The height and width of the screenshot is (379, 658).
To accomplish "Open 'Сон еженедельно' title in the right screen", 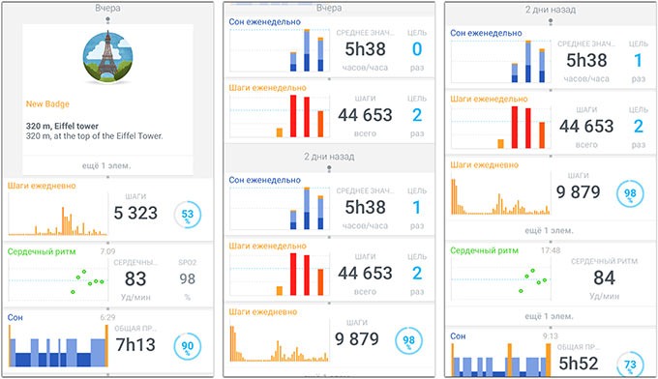I will coord(486,33).
